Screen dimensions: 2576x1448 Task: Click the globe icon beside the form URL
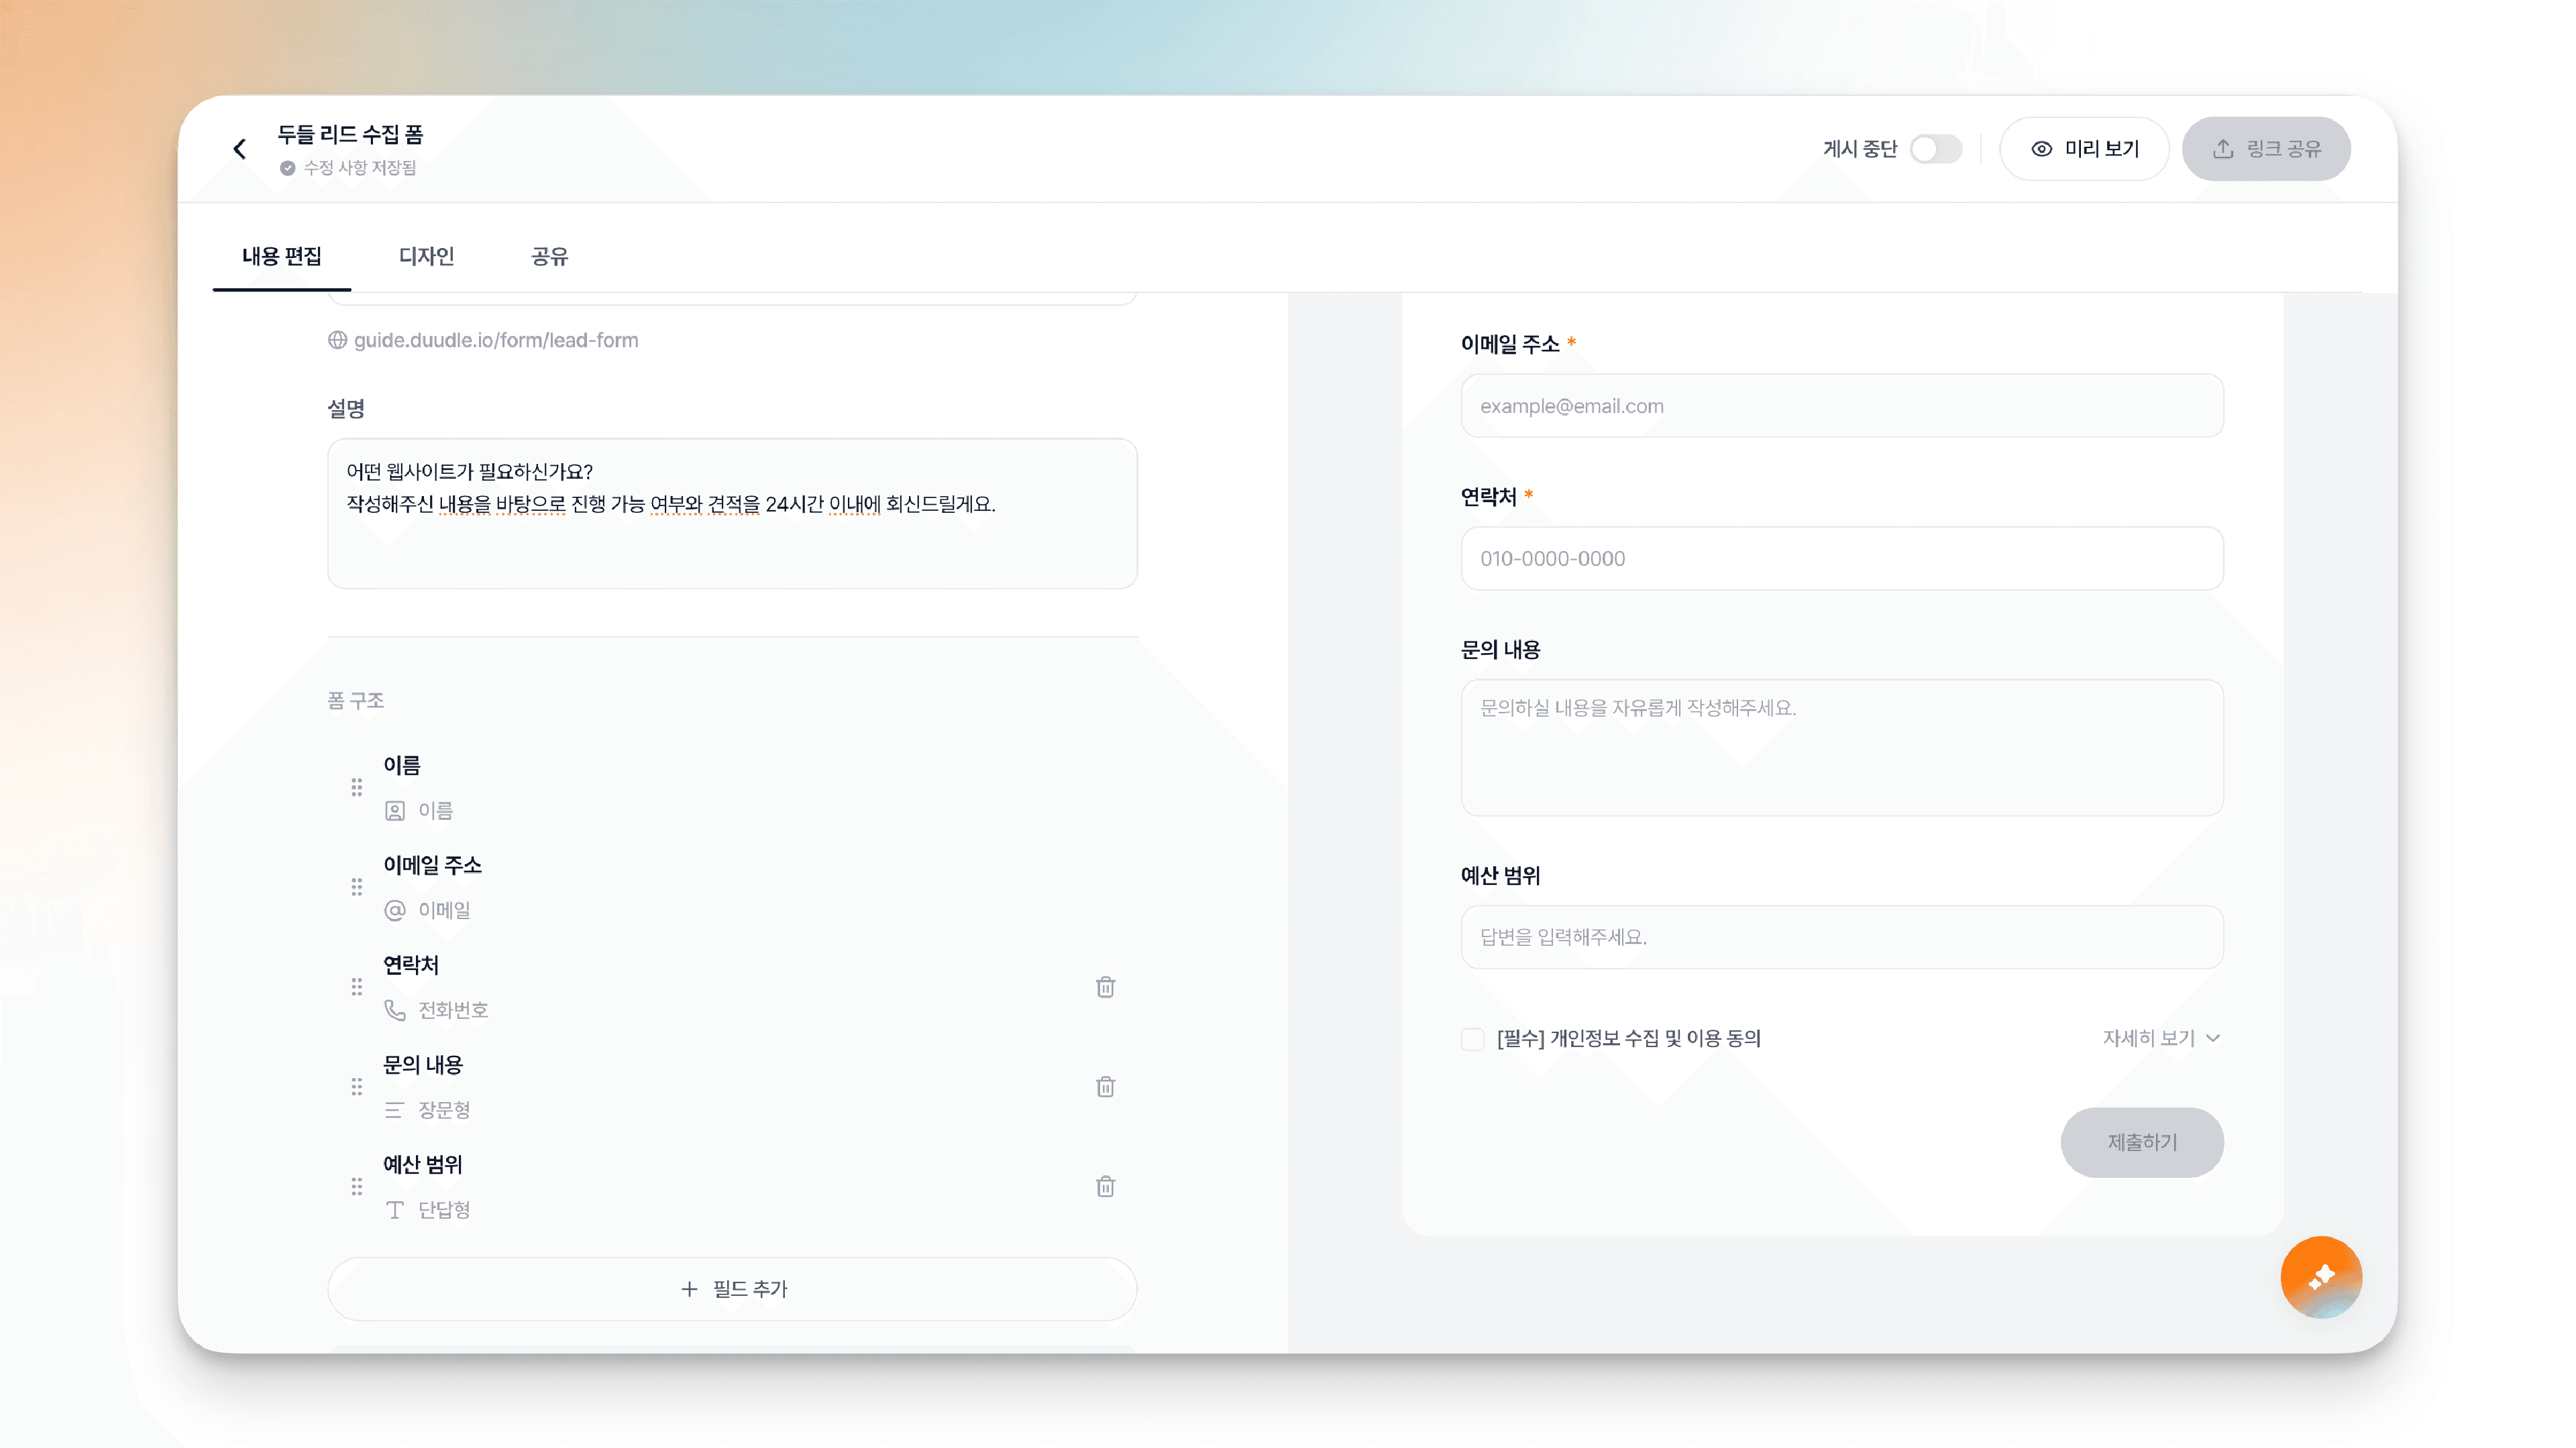pos(337,341)
